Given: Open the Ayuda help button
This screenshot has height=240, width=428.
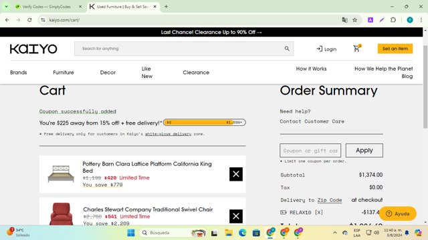Looking at the screenshot, I should (x=397, y=213).
